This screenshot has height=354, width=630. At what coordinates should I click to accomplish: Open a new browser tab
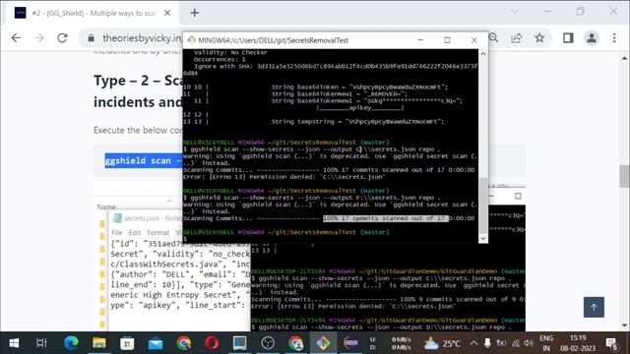point(195,13)
